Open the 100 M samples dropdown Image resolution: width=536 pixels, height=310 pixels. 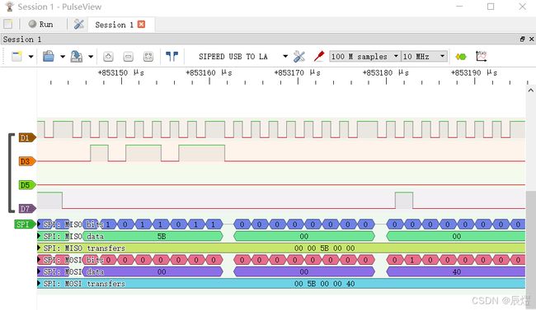pyautogui.click(x=364, y=56)
